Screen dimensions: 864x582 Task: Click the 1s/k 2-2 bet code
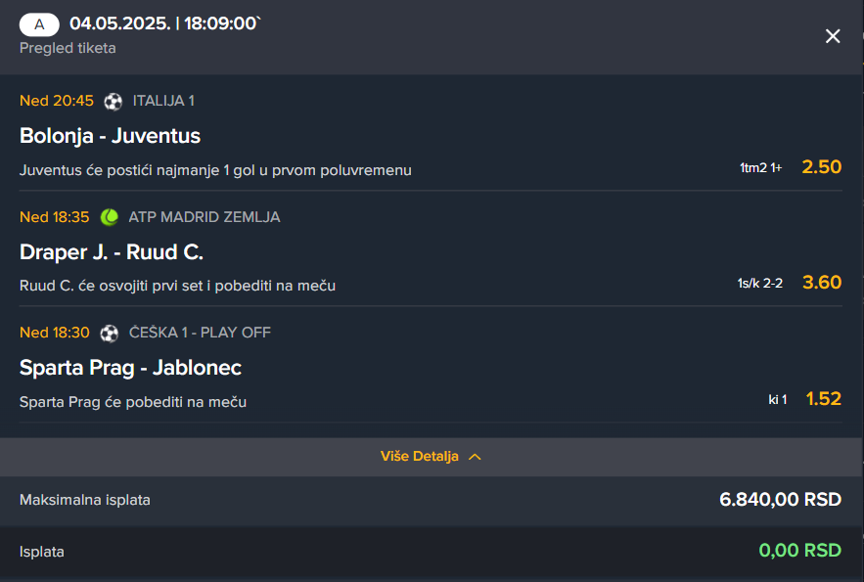coord(760,283)
